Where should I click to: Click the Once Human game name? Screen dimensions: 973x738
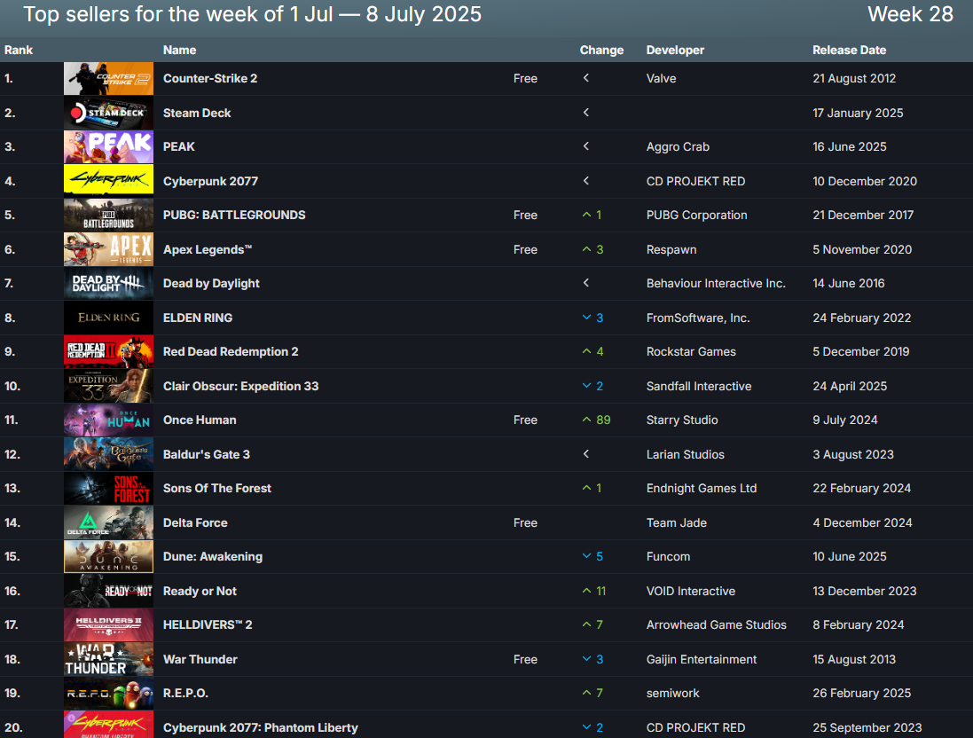tap(200, 420)
